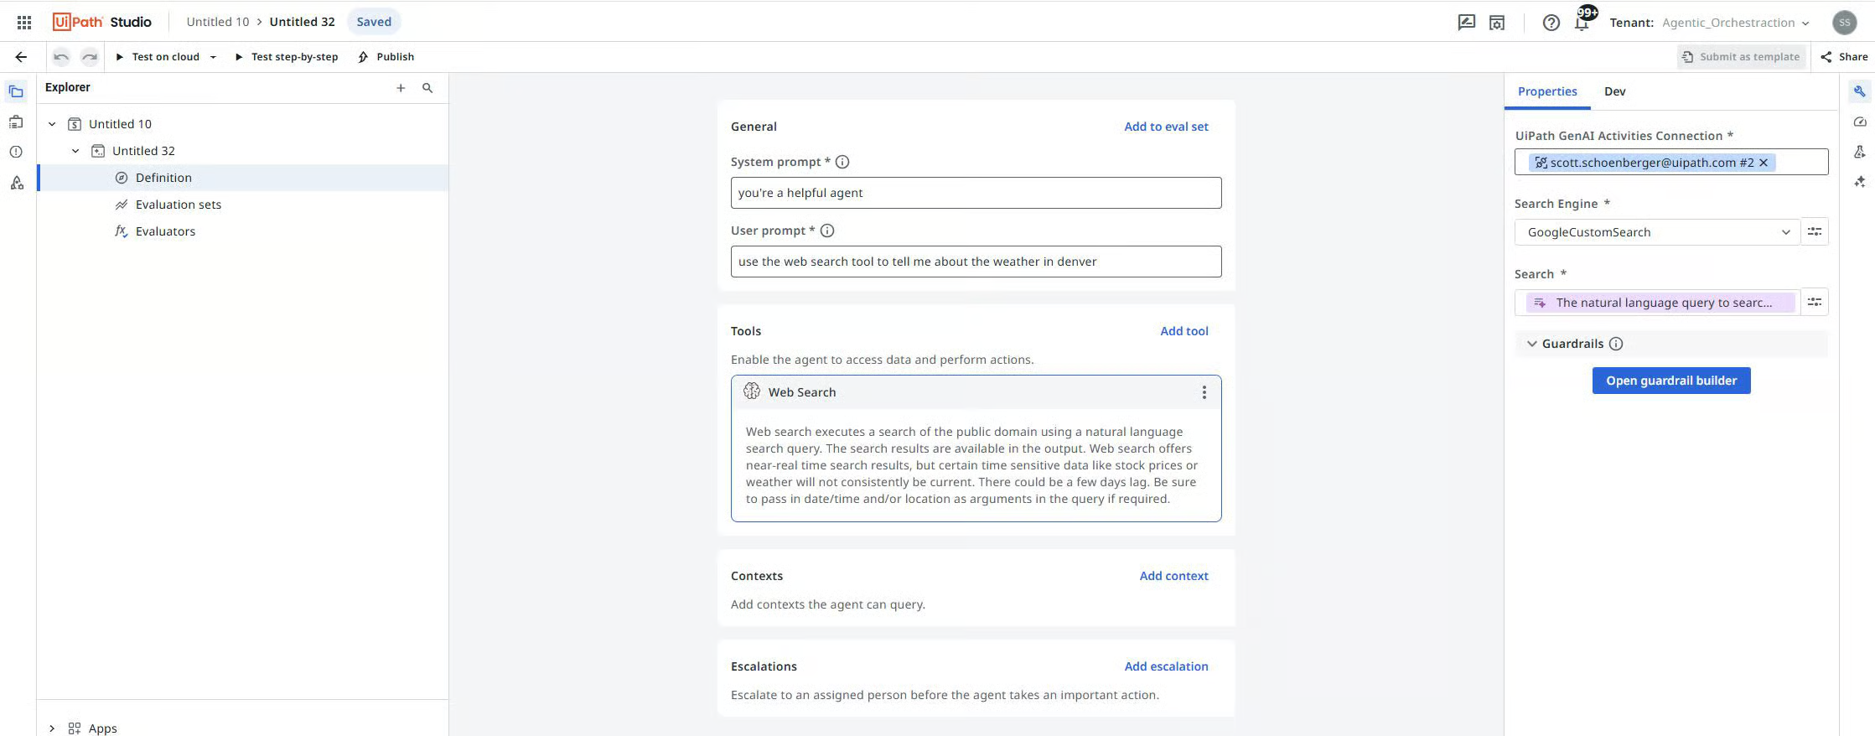Viewport: 1875px width, 736px height.
Task: Open the resource center icon beside feedback
Action: [1497, 23]
